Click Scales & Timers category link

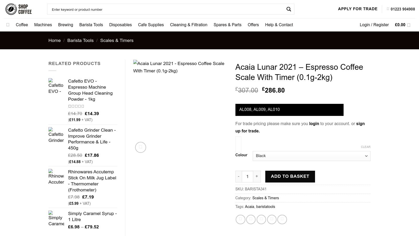tap(266, 198)
